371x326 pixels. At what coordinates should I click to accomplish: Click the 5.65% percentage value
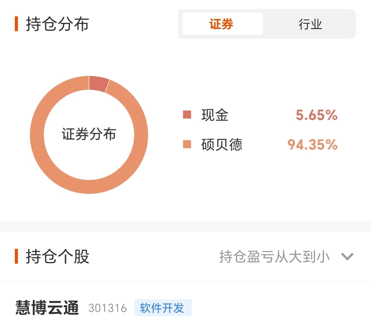(x=317, y=115)
